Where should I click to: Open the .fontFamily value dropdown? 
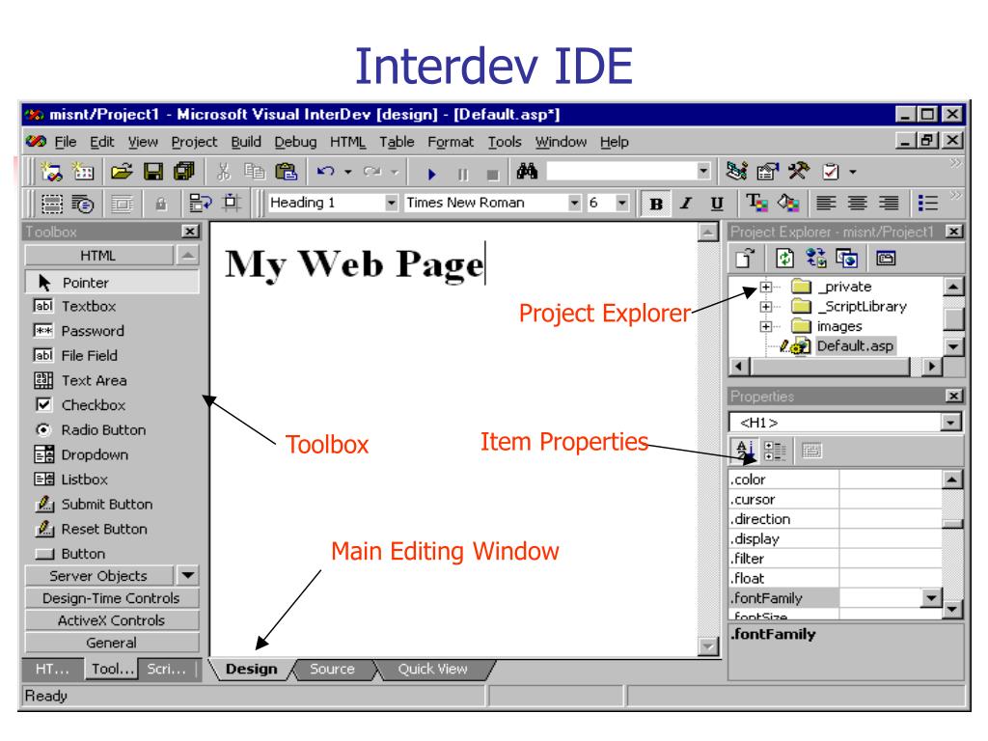pyautogui.click(x=931, y=597)
